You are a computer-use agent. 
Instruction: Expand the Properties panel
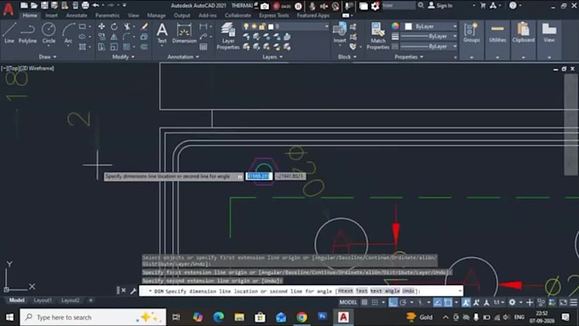pyautogui.click(x=409, y=57)
